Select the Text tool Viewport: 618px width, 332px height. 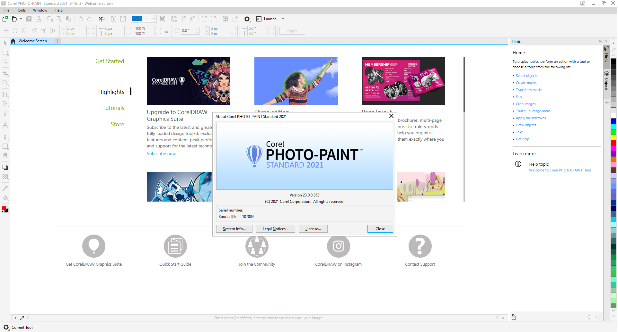5,125
